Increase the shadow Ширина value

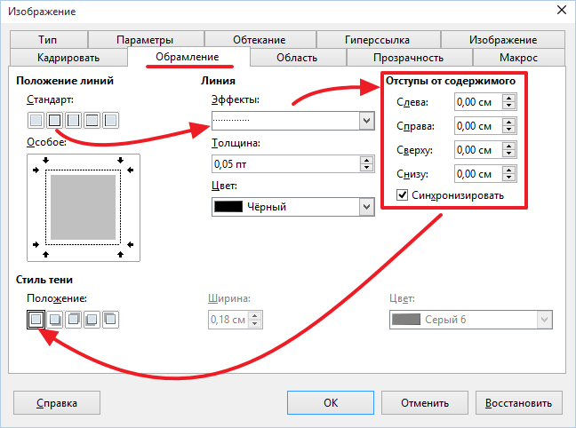(255, 316)
